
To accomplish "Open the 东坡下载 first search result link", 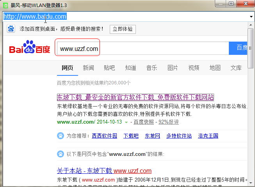I will click(x=135, y=97).
